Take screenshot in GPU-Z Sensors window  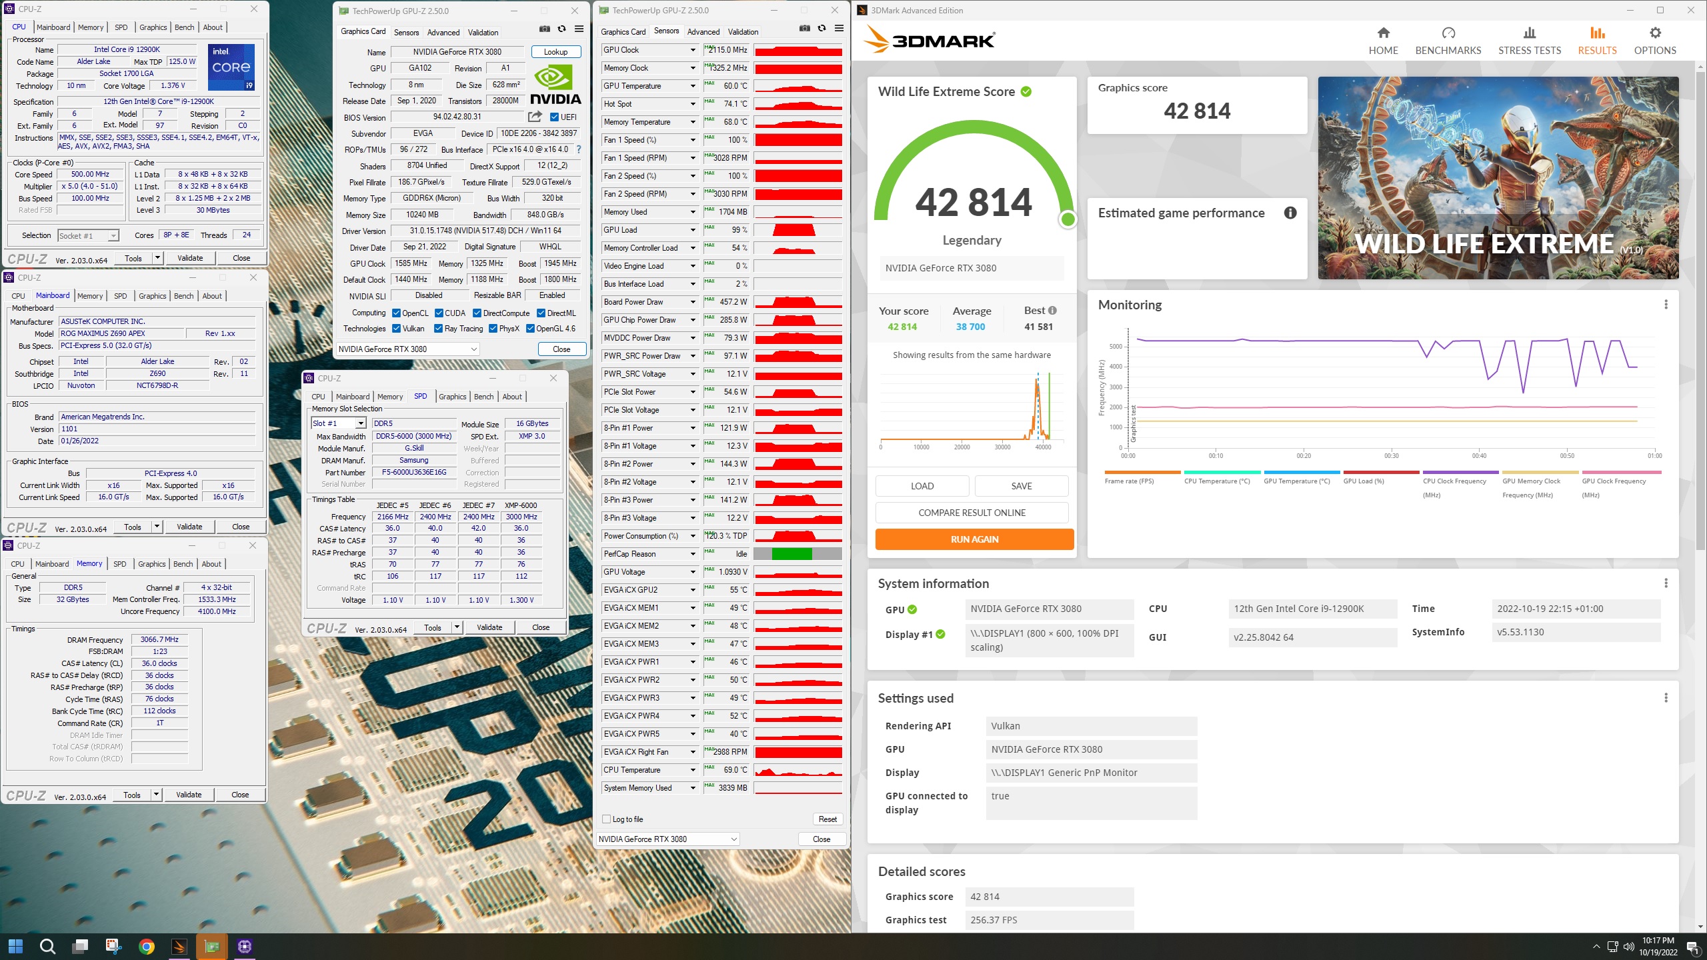point(805,28)
